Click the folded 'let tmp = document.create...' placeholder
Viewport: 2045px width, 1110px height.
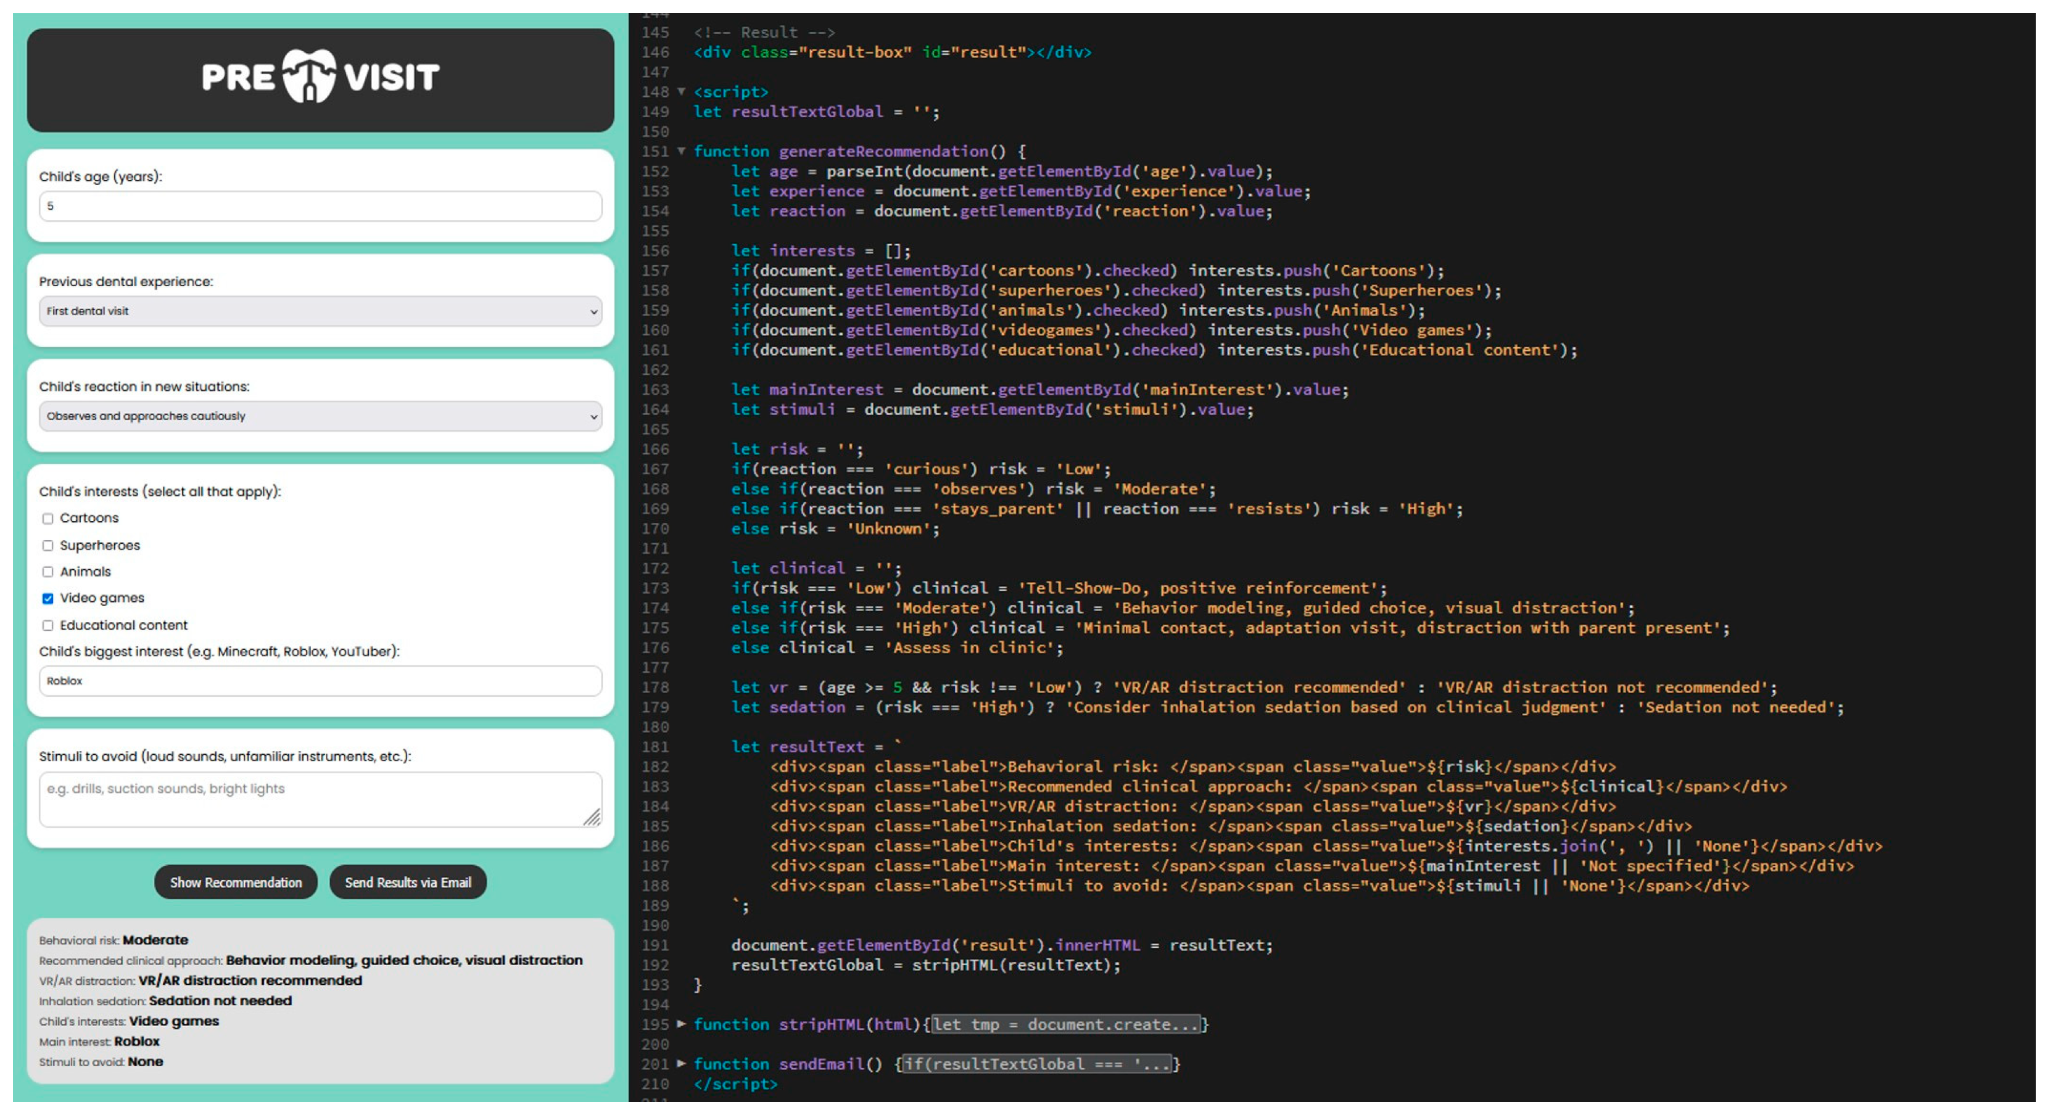click(x=1065, y=1024)
